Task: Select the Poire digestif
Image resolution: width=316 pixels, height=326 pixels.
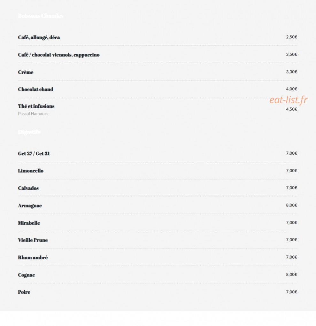Action: (x=24, y=292)
